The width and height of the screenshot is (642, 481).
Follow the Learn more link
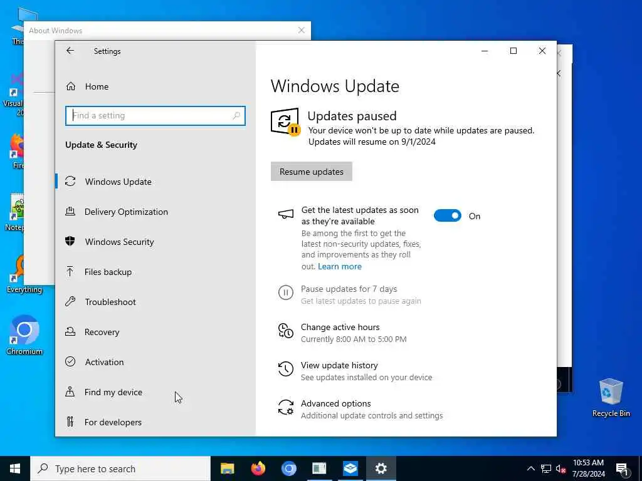click(x=339, y=266)
